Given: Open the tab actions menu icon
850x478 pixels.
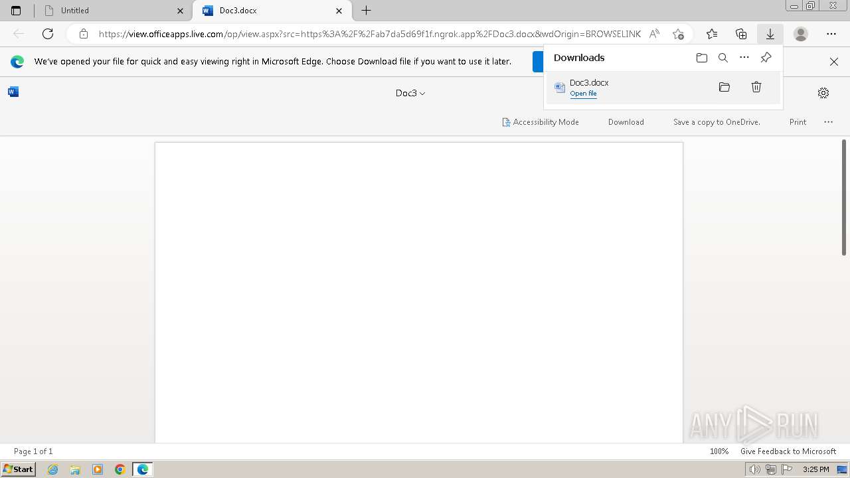Looking at the screenshot, I should 16,11.
